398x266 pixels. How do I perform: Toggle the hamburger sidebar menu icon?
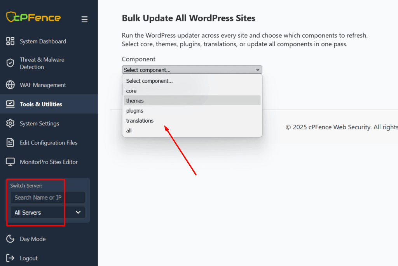click(x=84, y=19)
